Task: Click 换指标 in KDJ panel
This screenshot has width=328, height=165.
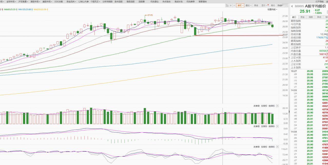Action: point(272,147)
